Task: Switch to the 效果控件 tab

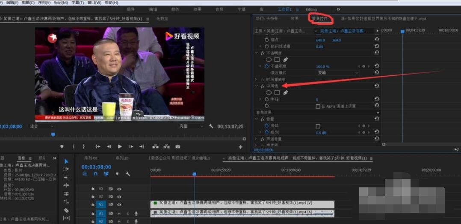Action: [x=319, y=18]
